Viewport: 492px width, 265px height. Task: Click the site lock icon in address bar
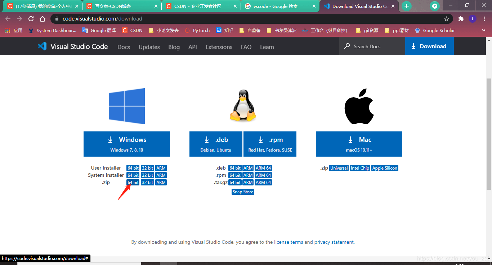point(57,19)
